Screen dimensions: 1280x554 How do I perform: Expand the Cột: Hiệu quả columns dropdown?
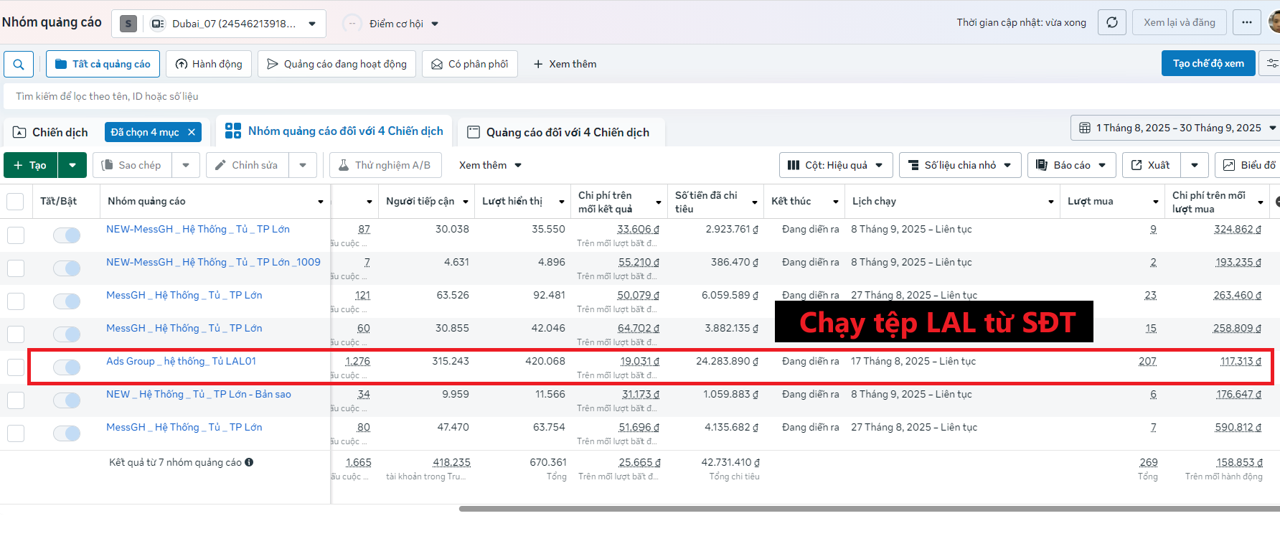click(x=835, y=165)
